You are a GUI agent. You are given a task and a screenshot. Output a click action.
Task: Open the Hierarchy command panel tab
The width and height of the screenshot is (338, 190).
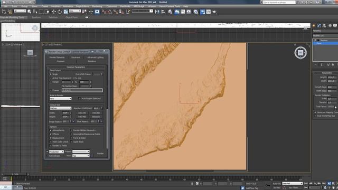click(324, 25)
